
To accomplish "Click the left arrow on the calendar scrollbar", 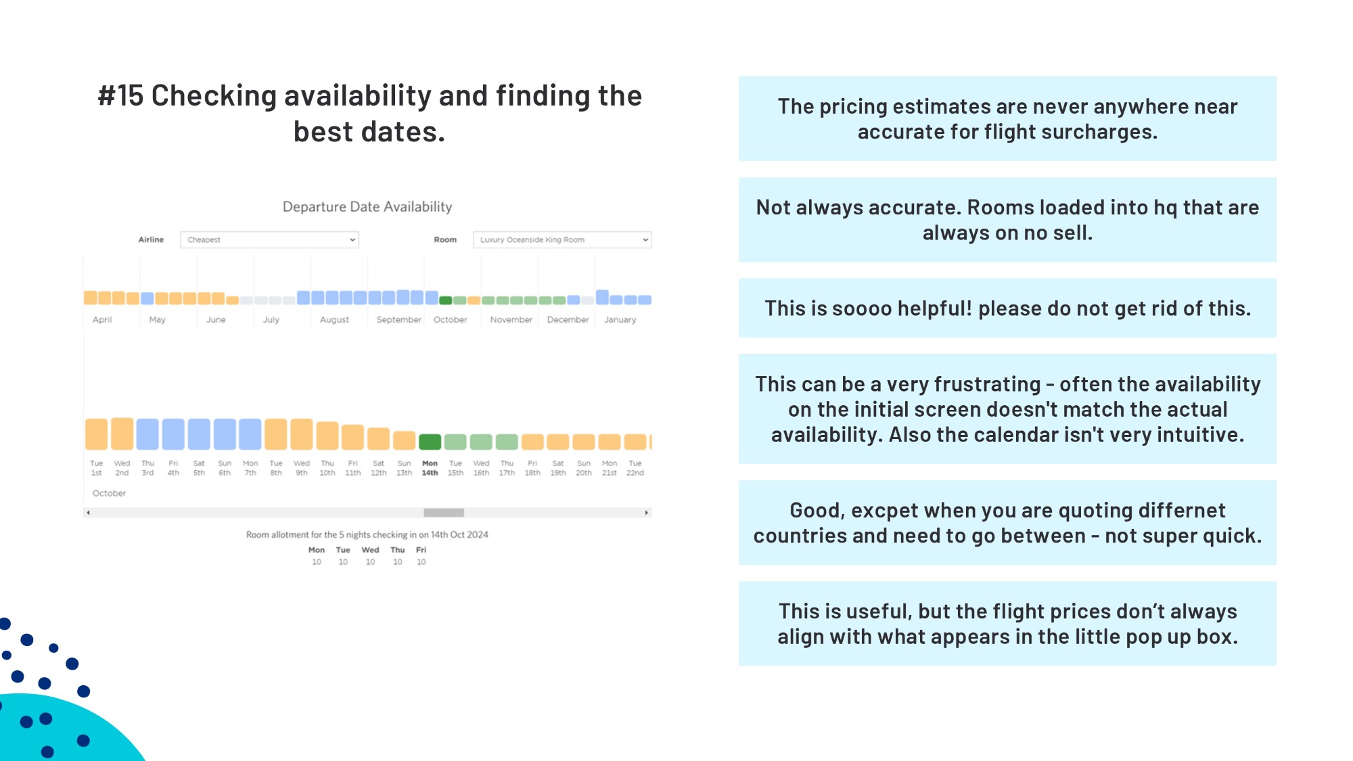I will (89, 513).
